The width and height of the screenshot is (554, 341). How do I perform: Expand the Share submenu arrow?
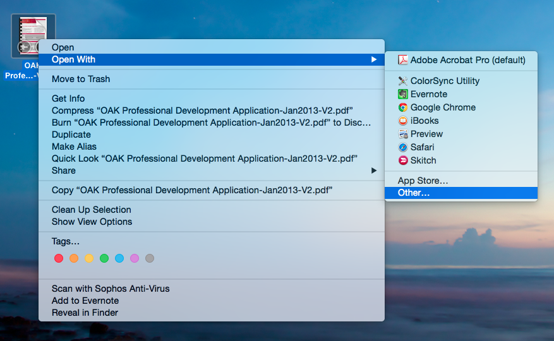point(374,170)
